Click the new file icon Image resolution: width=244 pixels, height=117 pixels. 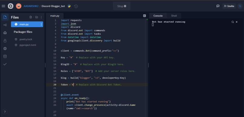tap(31, 17)
